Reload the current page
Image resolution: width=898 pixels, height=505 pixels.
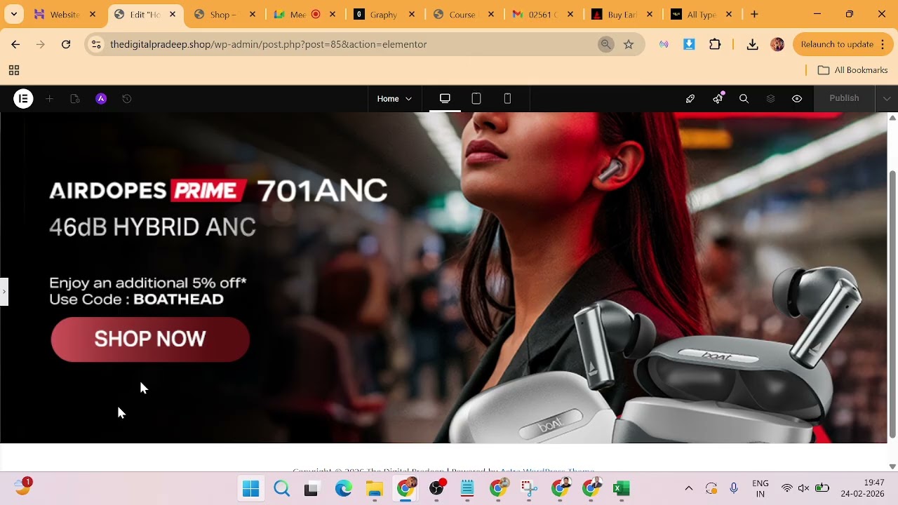tap(66, 44)
